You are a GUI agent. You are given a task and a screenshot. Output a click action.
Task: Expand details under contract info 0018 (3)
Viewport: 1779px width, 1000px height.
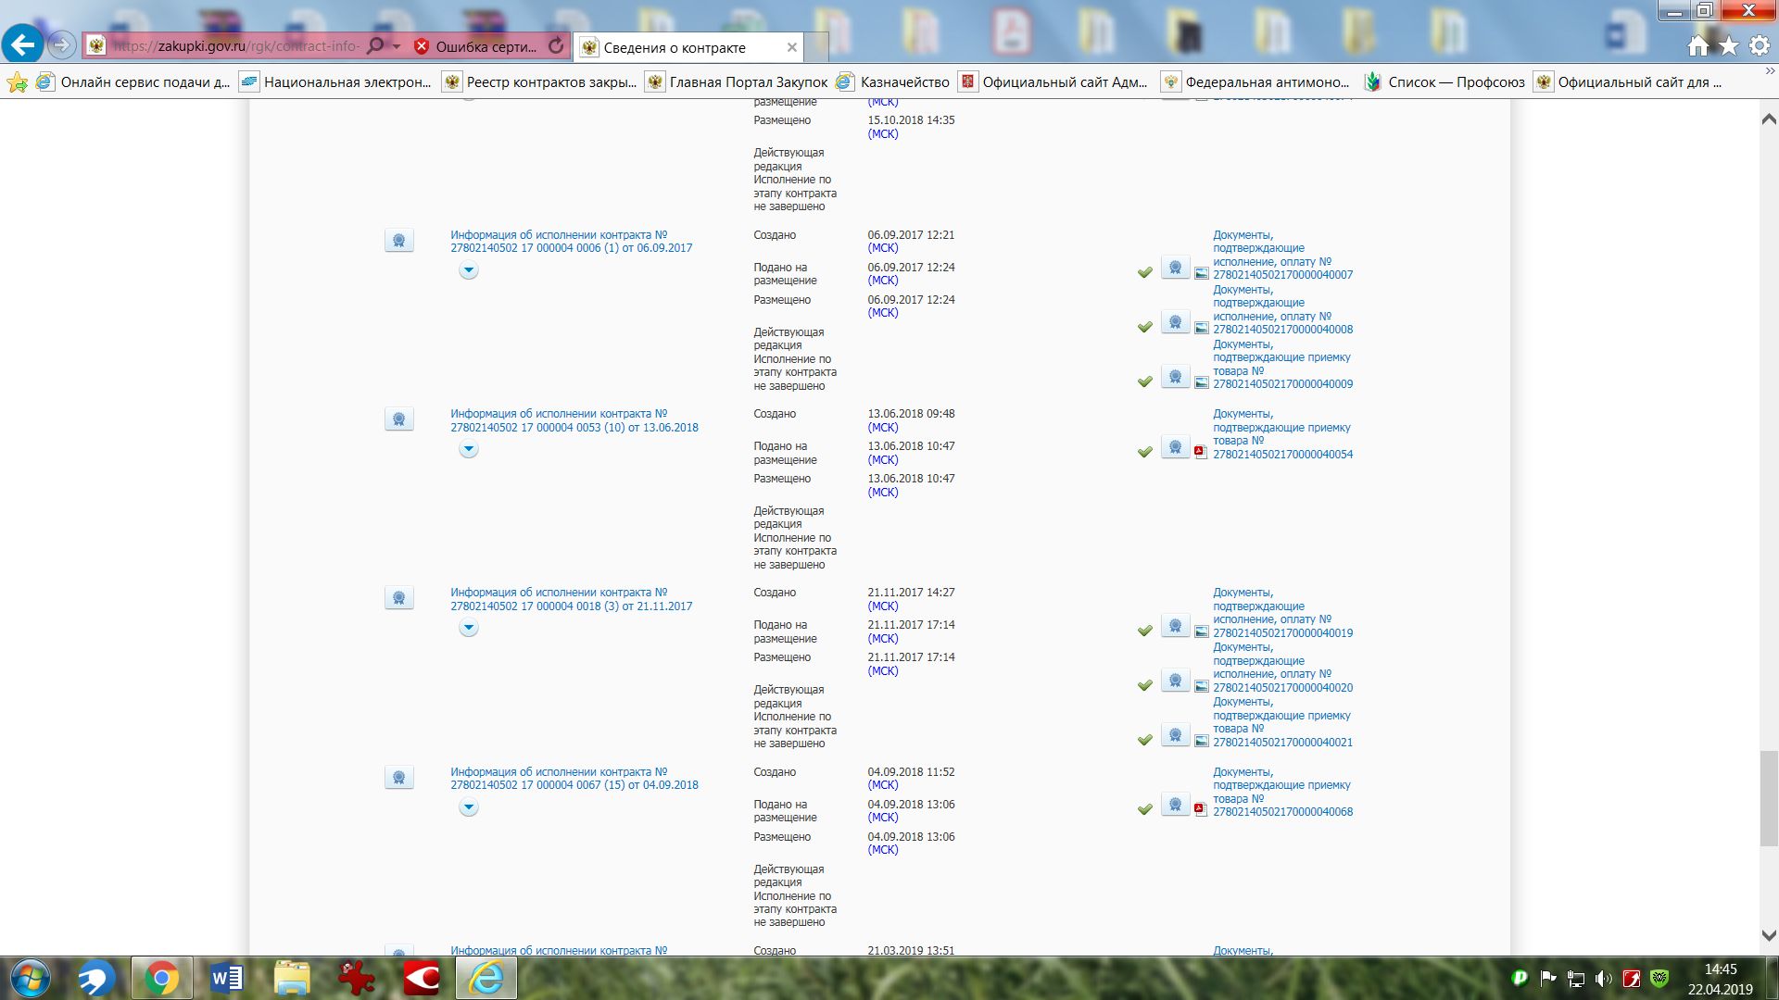469,628
